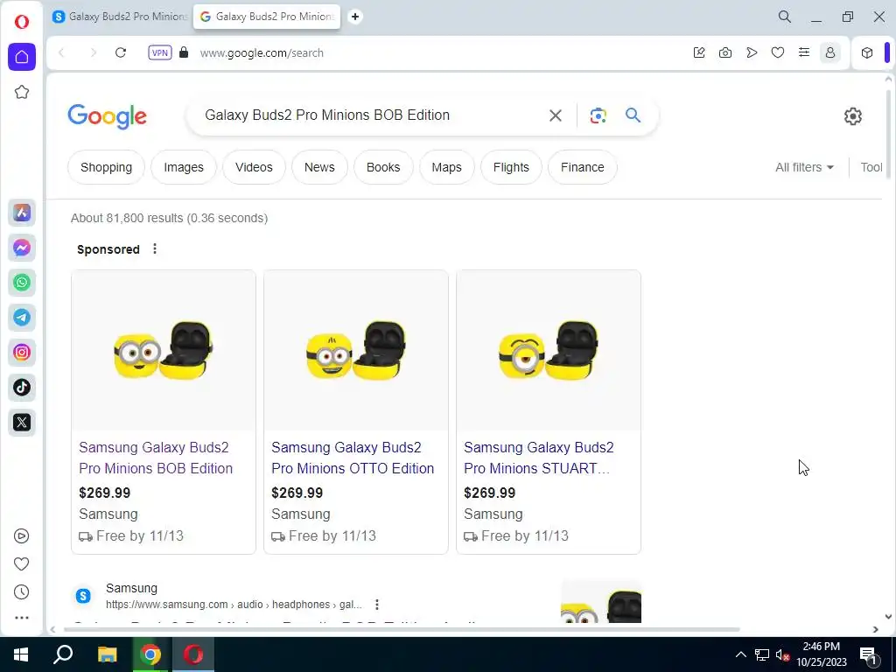896x672 pixels.
Task: Open Windows Start menu
Action: (21, 654)
